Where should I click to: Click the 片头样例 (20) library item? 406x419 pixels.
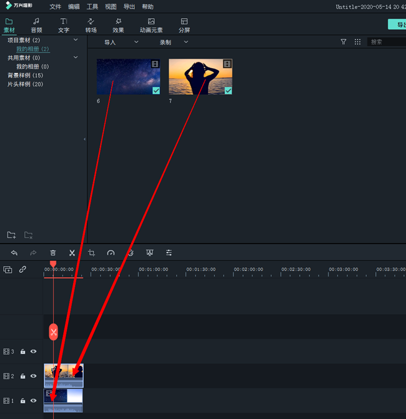(25, 84)
